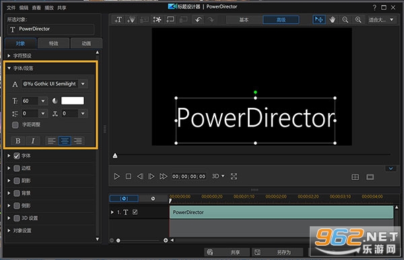The height and width of the screenshot is (260, 404).
Task: Click the white font color swatch
Action: pyautogui.click(x=73, y=101)
